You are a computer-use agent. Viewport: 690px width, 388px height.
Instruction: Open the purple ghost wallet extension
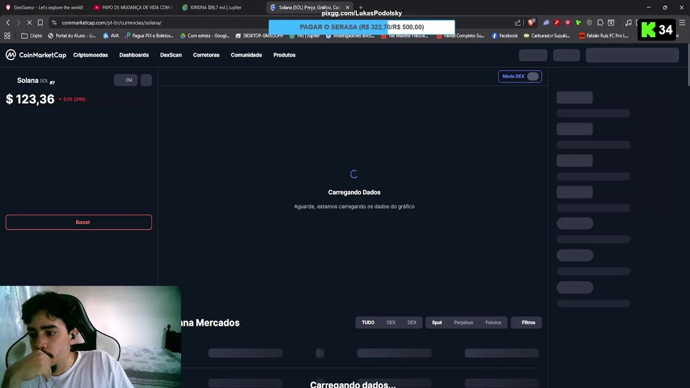point(546,23)
